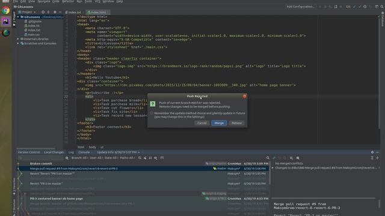Click the expand-all icon in Project panel header

click(x=48, y=12)
